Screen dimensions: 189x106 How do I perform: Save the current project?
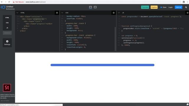[x=163, y=7]
